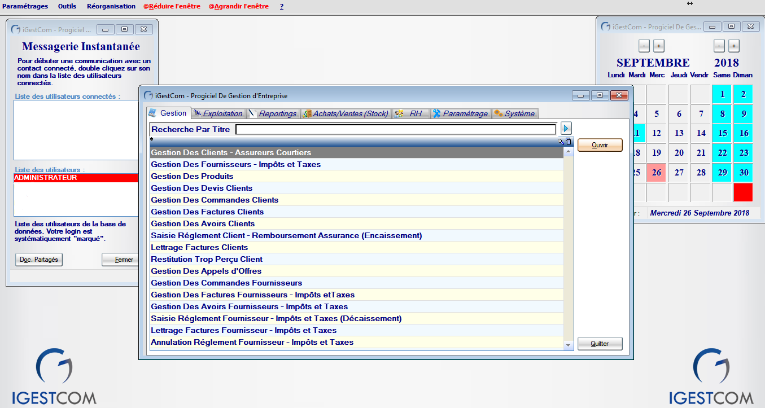Viewport: 765px width, 408px height.
Task: Click the document icon in the list header
Action: tap(569, 141)
